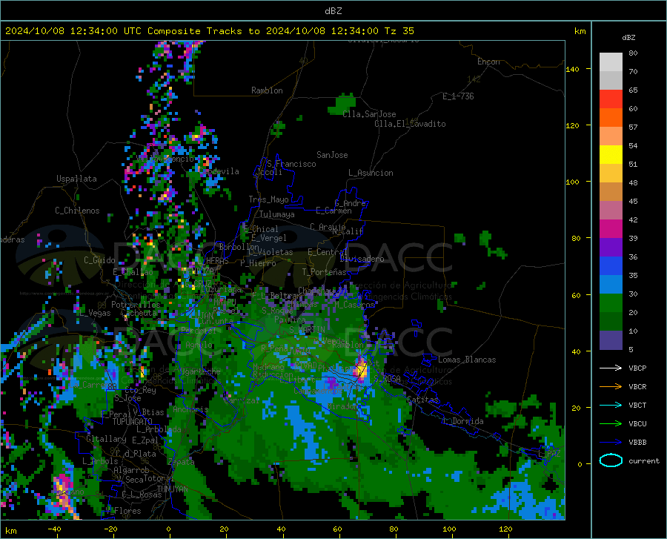Click the 65 value on the dBZ scale
The image size is (667, 539).
click(x=633, y=90)
